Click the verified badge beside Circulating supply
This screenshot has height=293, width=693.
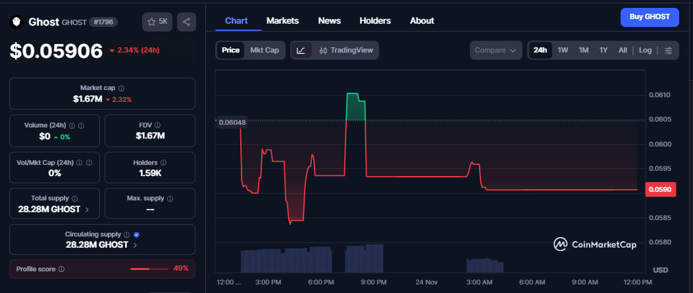click(x=137, y=235)
